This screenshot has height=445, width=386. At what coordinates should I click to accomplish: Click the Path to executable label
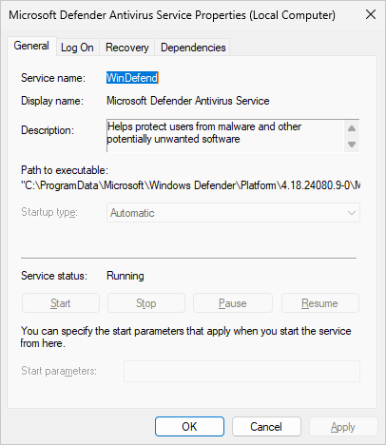pyautogui.click(x=65, y=170)
